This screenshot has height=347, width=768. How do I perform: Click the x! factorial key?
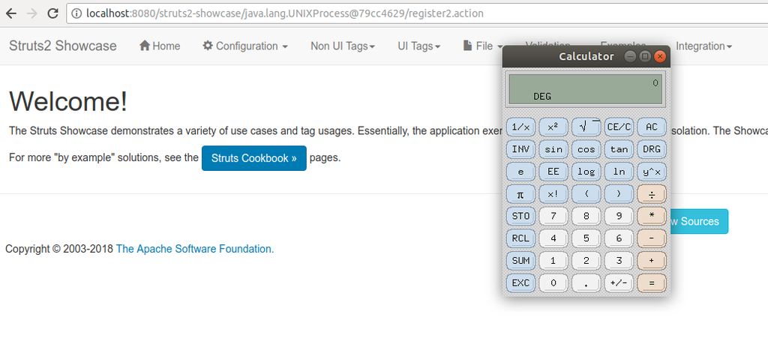[x=553, y=194]
